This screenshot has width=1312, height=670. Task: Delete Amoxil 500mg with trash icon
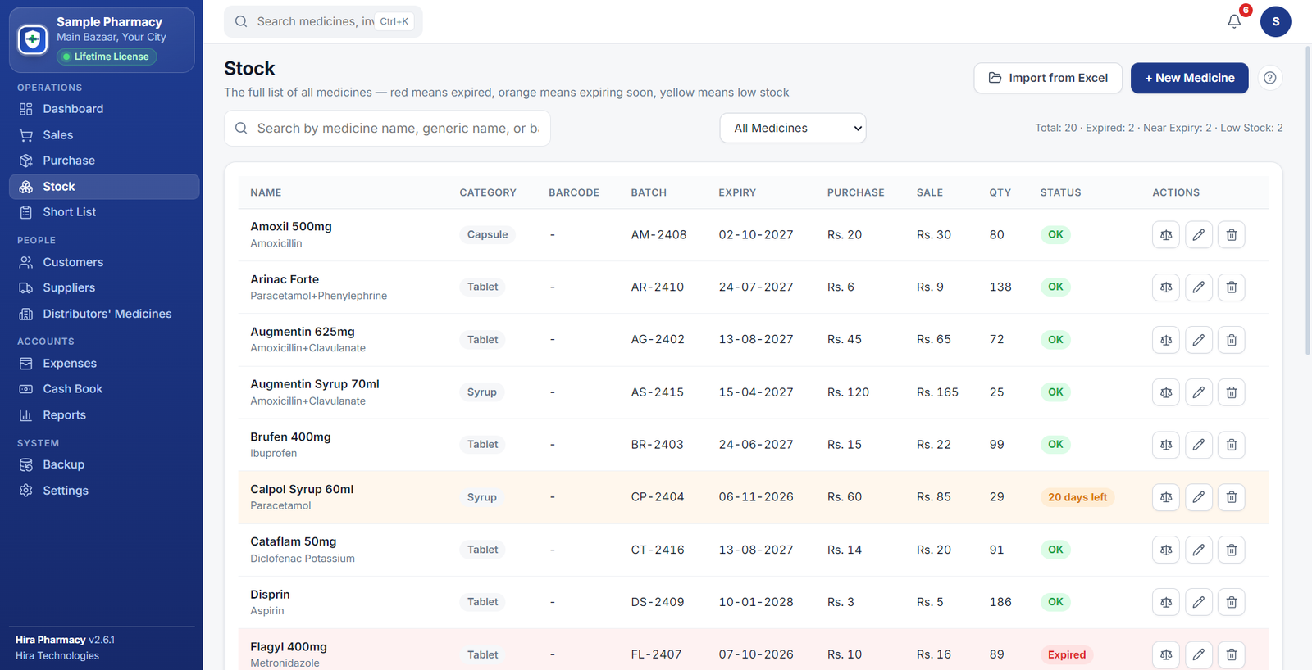(1232, 235)
